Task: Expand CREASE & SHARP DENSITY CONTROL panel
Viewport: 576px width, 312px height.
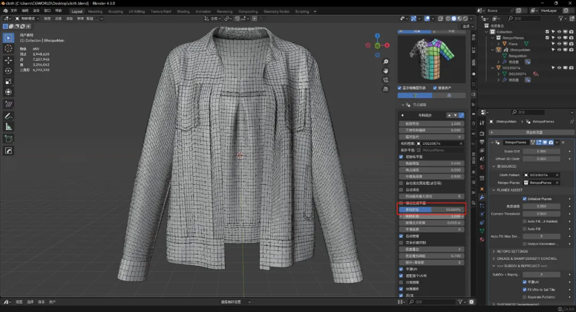Action: (525, 258)
